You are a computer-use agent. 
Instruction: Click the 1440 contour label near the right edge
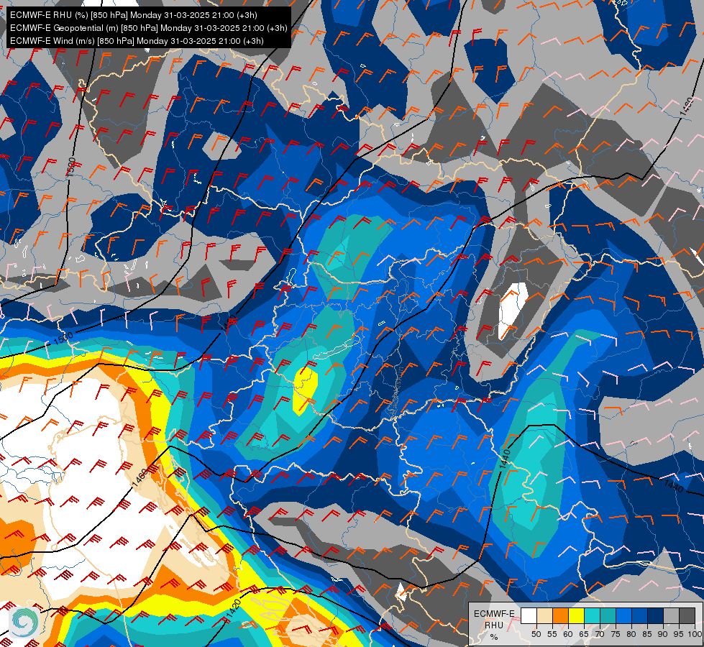coord(674,486)
